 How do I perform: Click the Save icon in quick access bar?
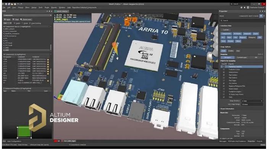point(6,4)
